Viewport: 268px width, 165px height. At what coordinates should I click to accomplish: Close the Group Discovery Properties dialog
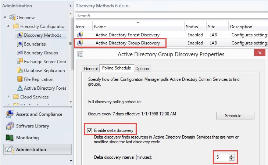(260, 53)
